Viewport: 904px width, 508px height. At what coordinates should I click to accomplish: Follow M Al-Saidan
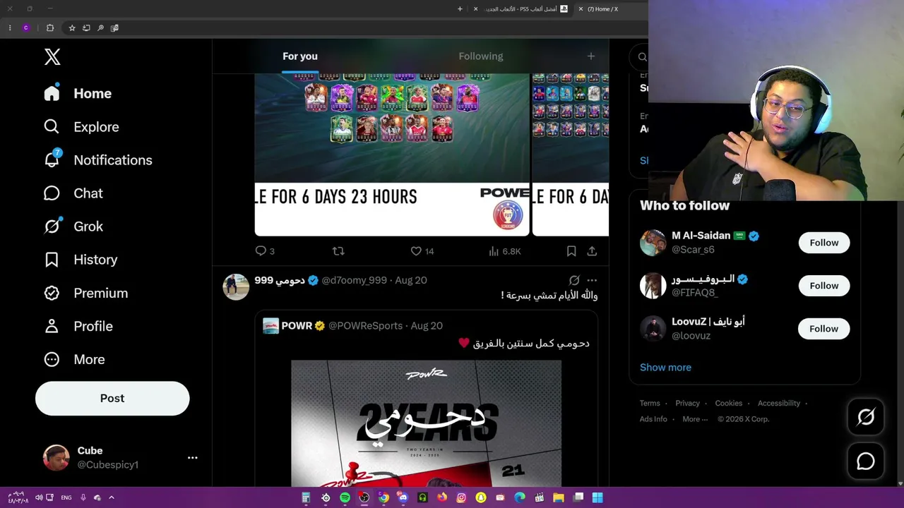click(x=824, y=243)
